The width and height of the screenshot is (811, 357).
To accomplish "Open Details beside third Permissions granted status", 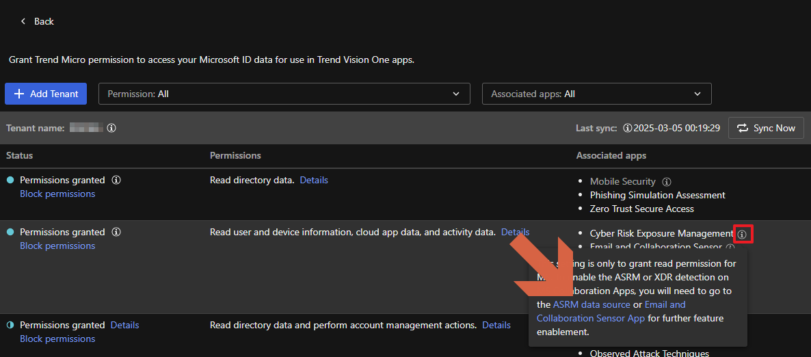I will 124,326.
